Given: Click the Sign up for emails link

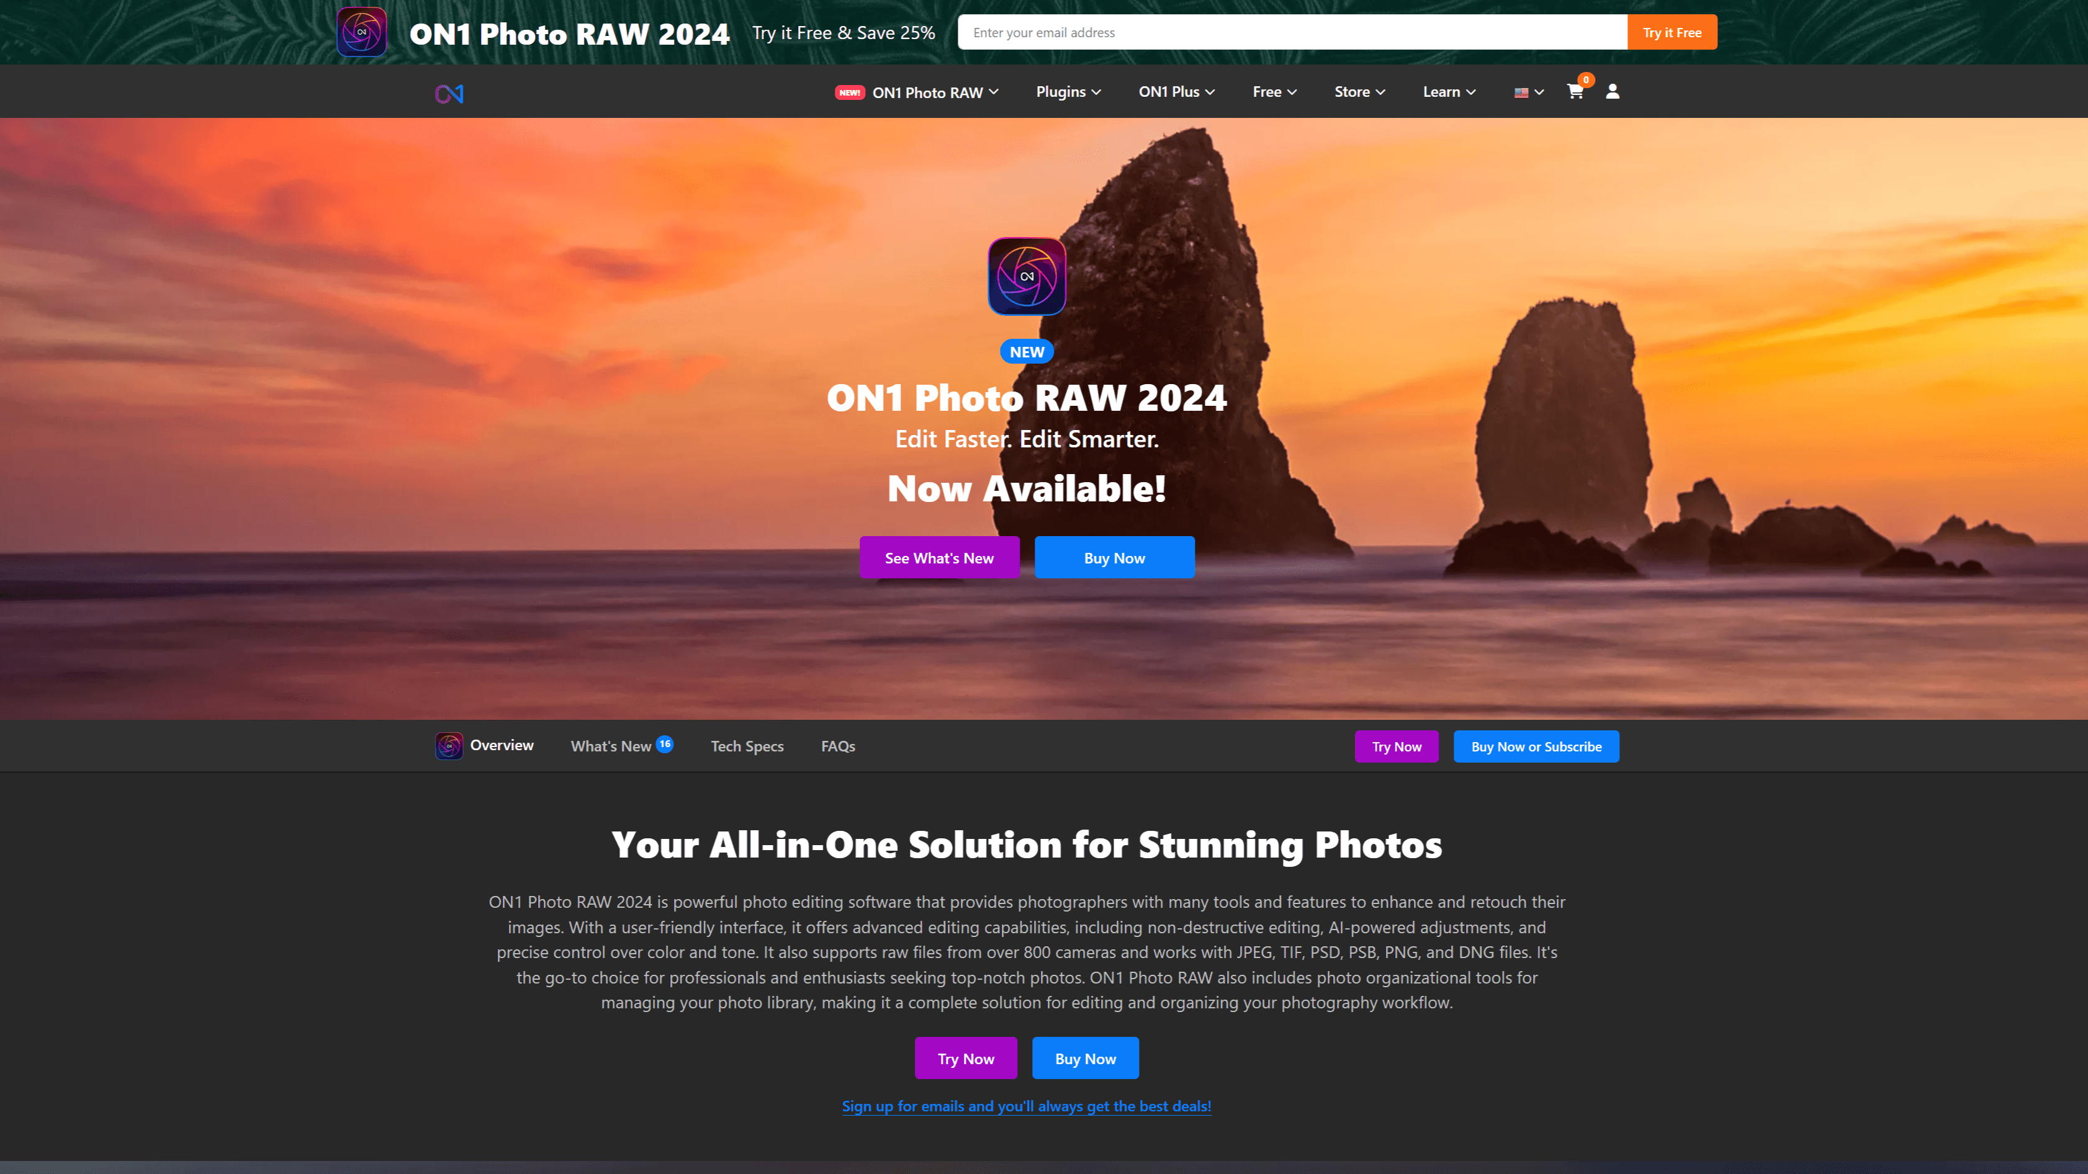Looking at the screenshot, I should point(1025,1105).
